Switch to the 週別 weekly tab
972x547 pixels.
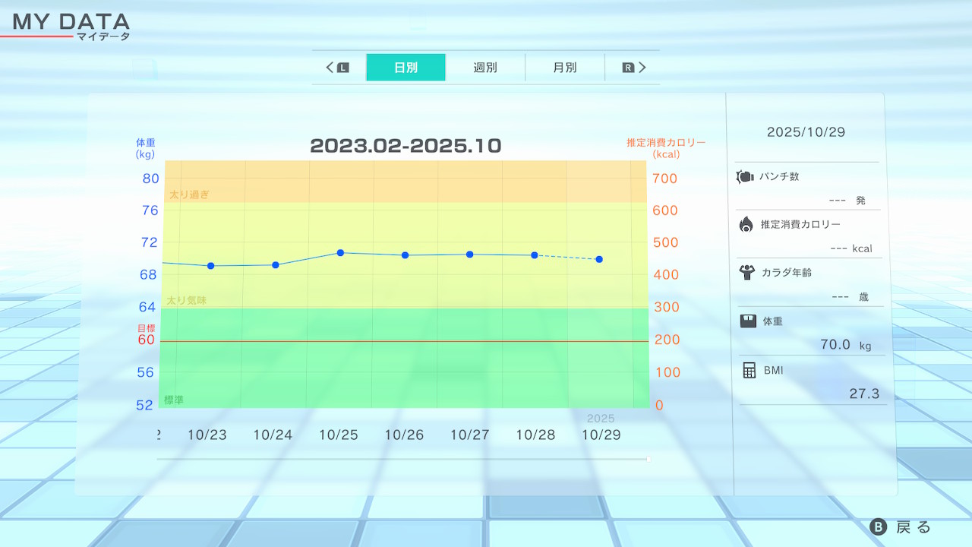485,68
